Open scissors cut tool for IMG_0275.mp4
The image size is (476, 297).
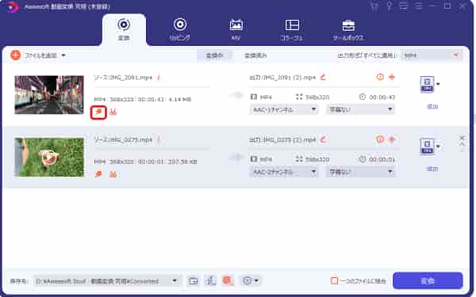113,174
